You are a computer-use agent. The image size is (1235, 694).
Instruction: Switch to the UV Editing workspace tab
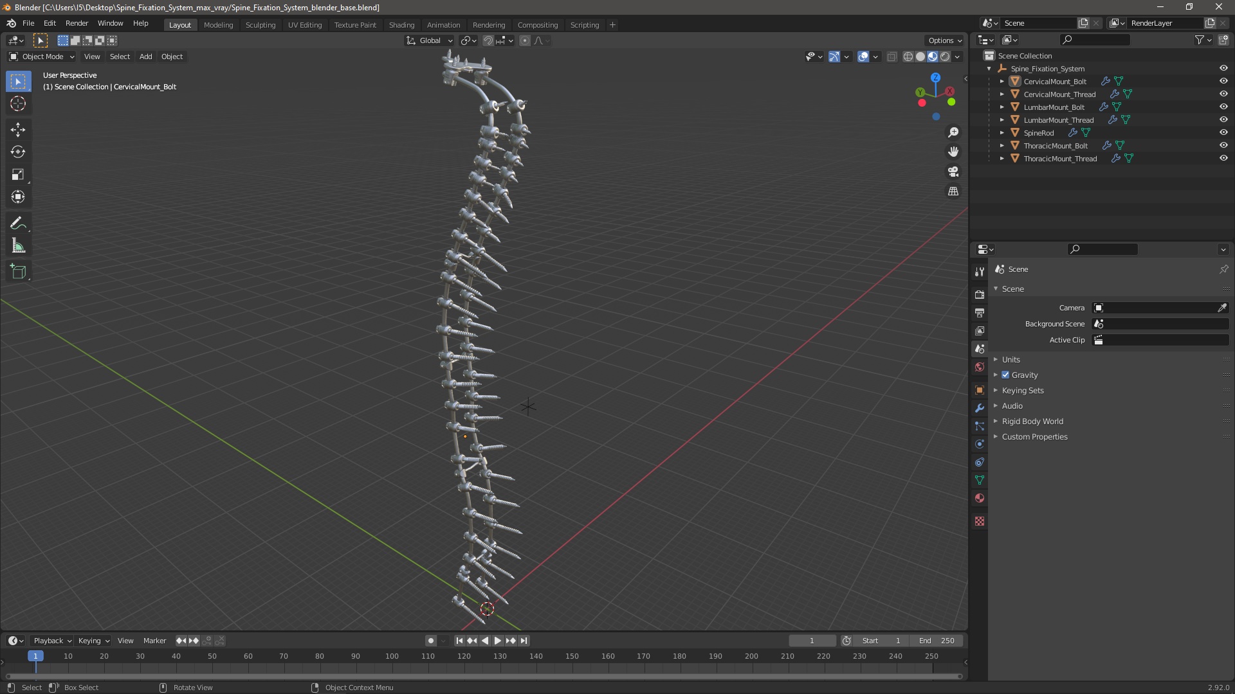[x=305, y=25]
